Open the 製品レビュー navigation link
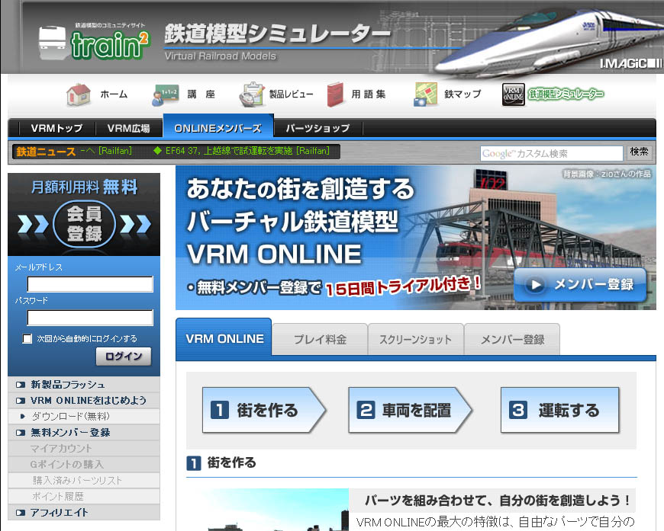The width and height of the screenshot is (664, 531). (292, 94)
